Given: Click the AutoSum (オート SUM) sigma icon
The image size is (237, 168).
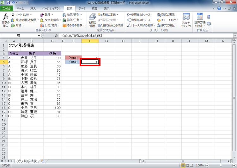Looking at the screenshot, I should pyautogui.click(x=13, y=14).
